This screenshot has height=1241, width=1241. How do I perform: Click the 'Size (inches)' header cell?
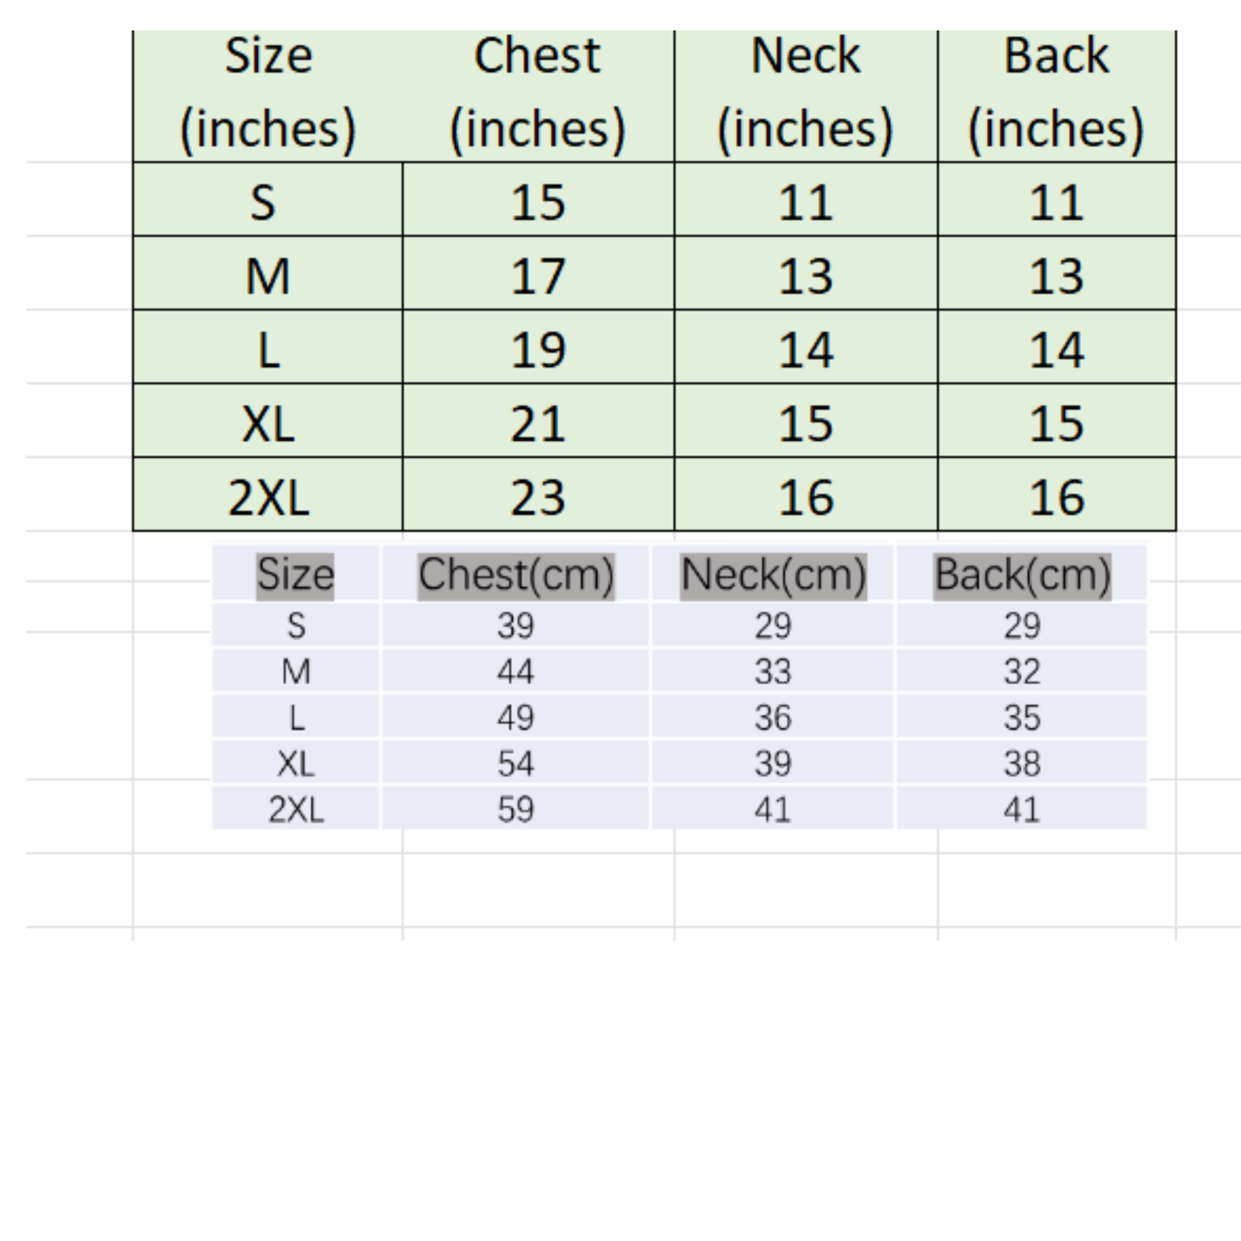click(268, 93)
